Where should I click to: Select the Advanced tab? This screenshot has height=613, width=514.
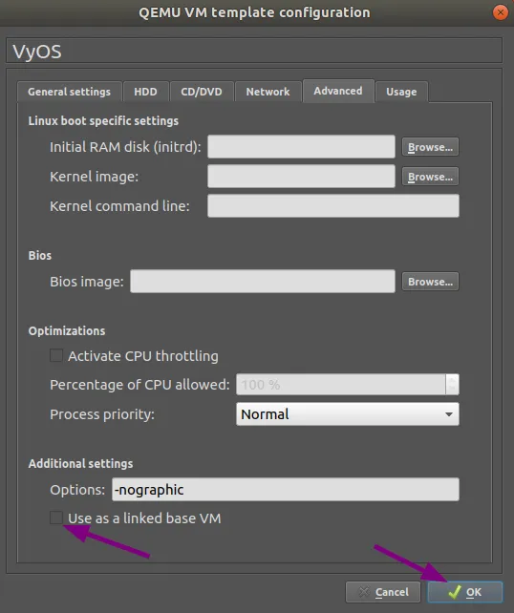tap(338, 91)
